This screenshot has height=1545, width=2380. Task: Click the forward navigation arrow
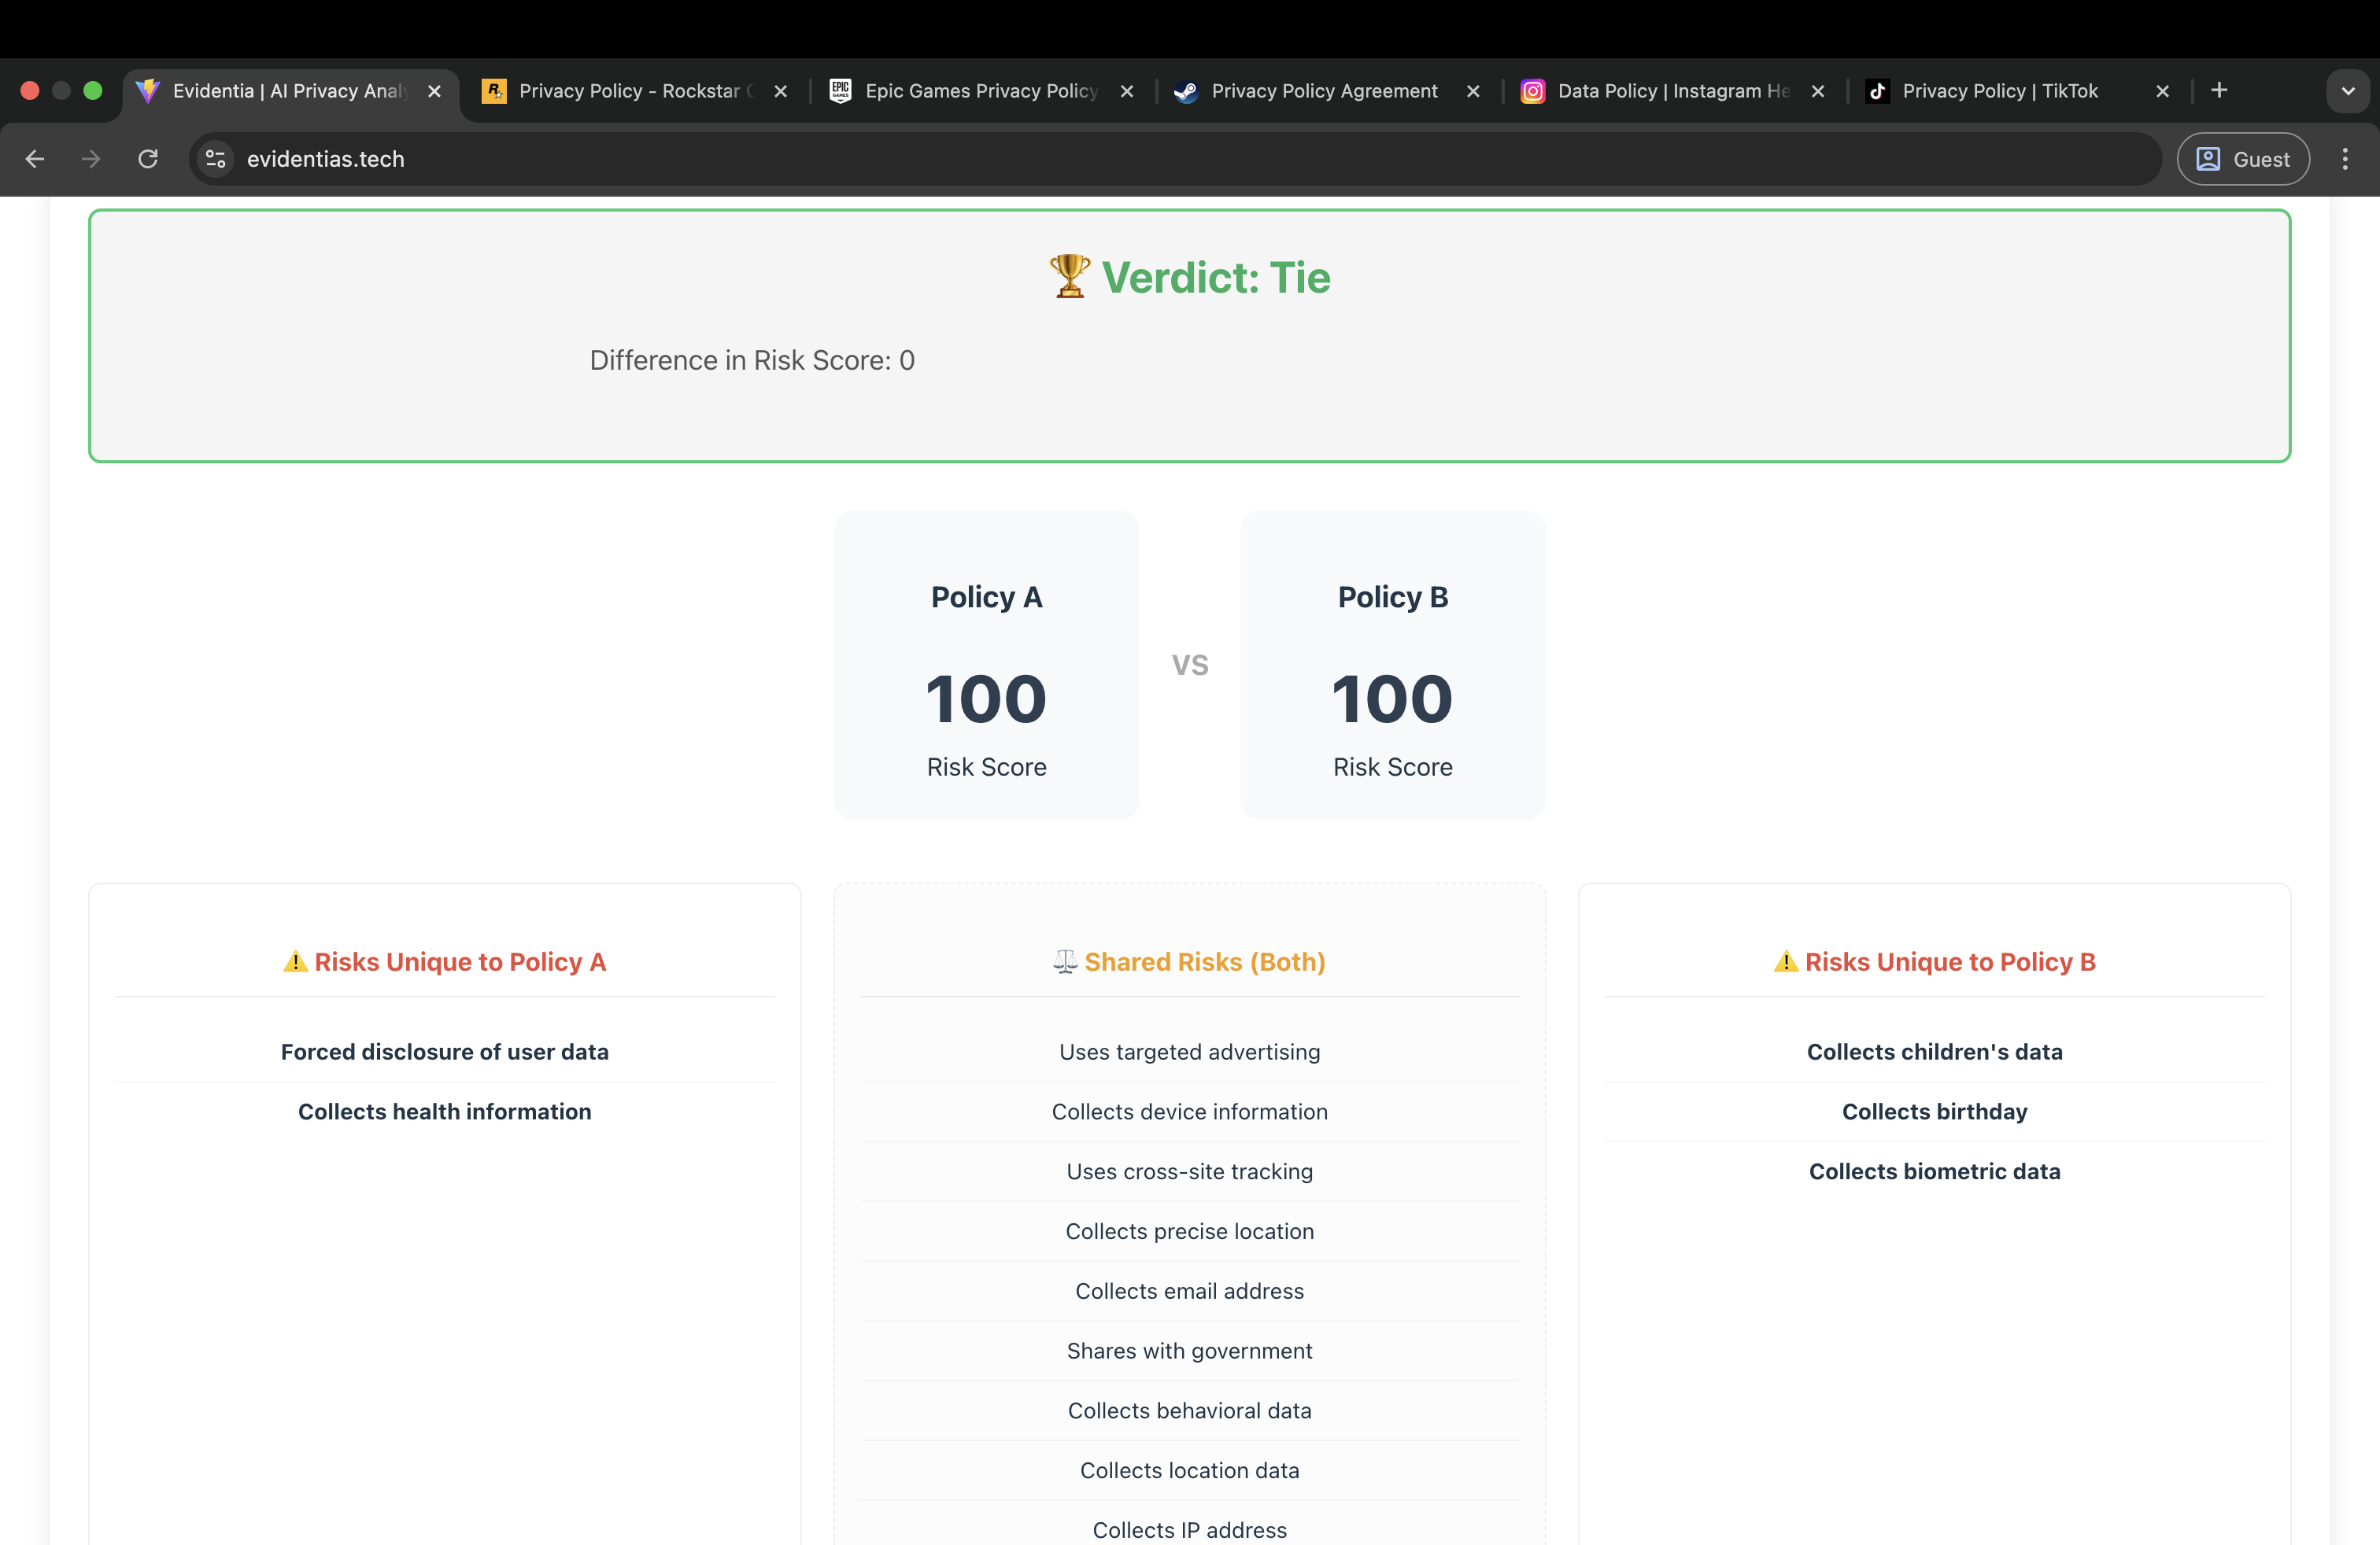91,159
